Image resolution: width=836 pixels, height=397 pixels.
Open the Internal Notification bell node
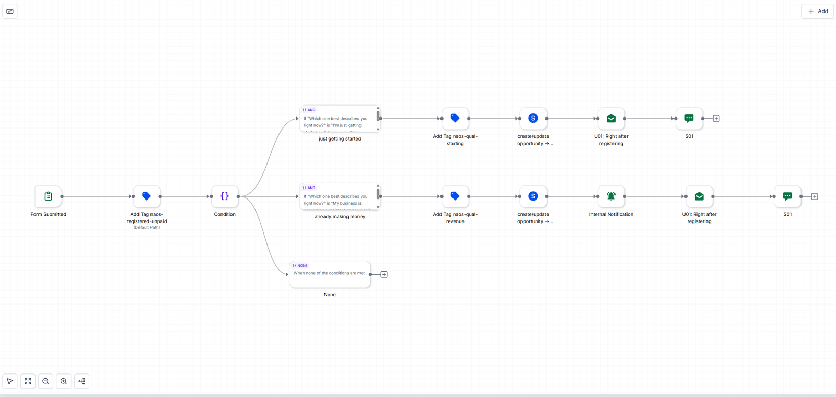pos(611,196)
